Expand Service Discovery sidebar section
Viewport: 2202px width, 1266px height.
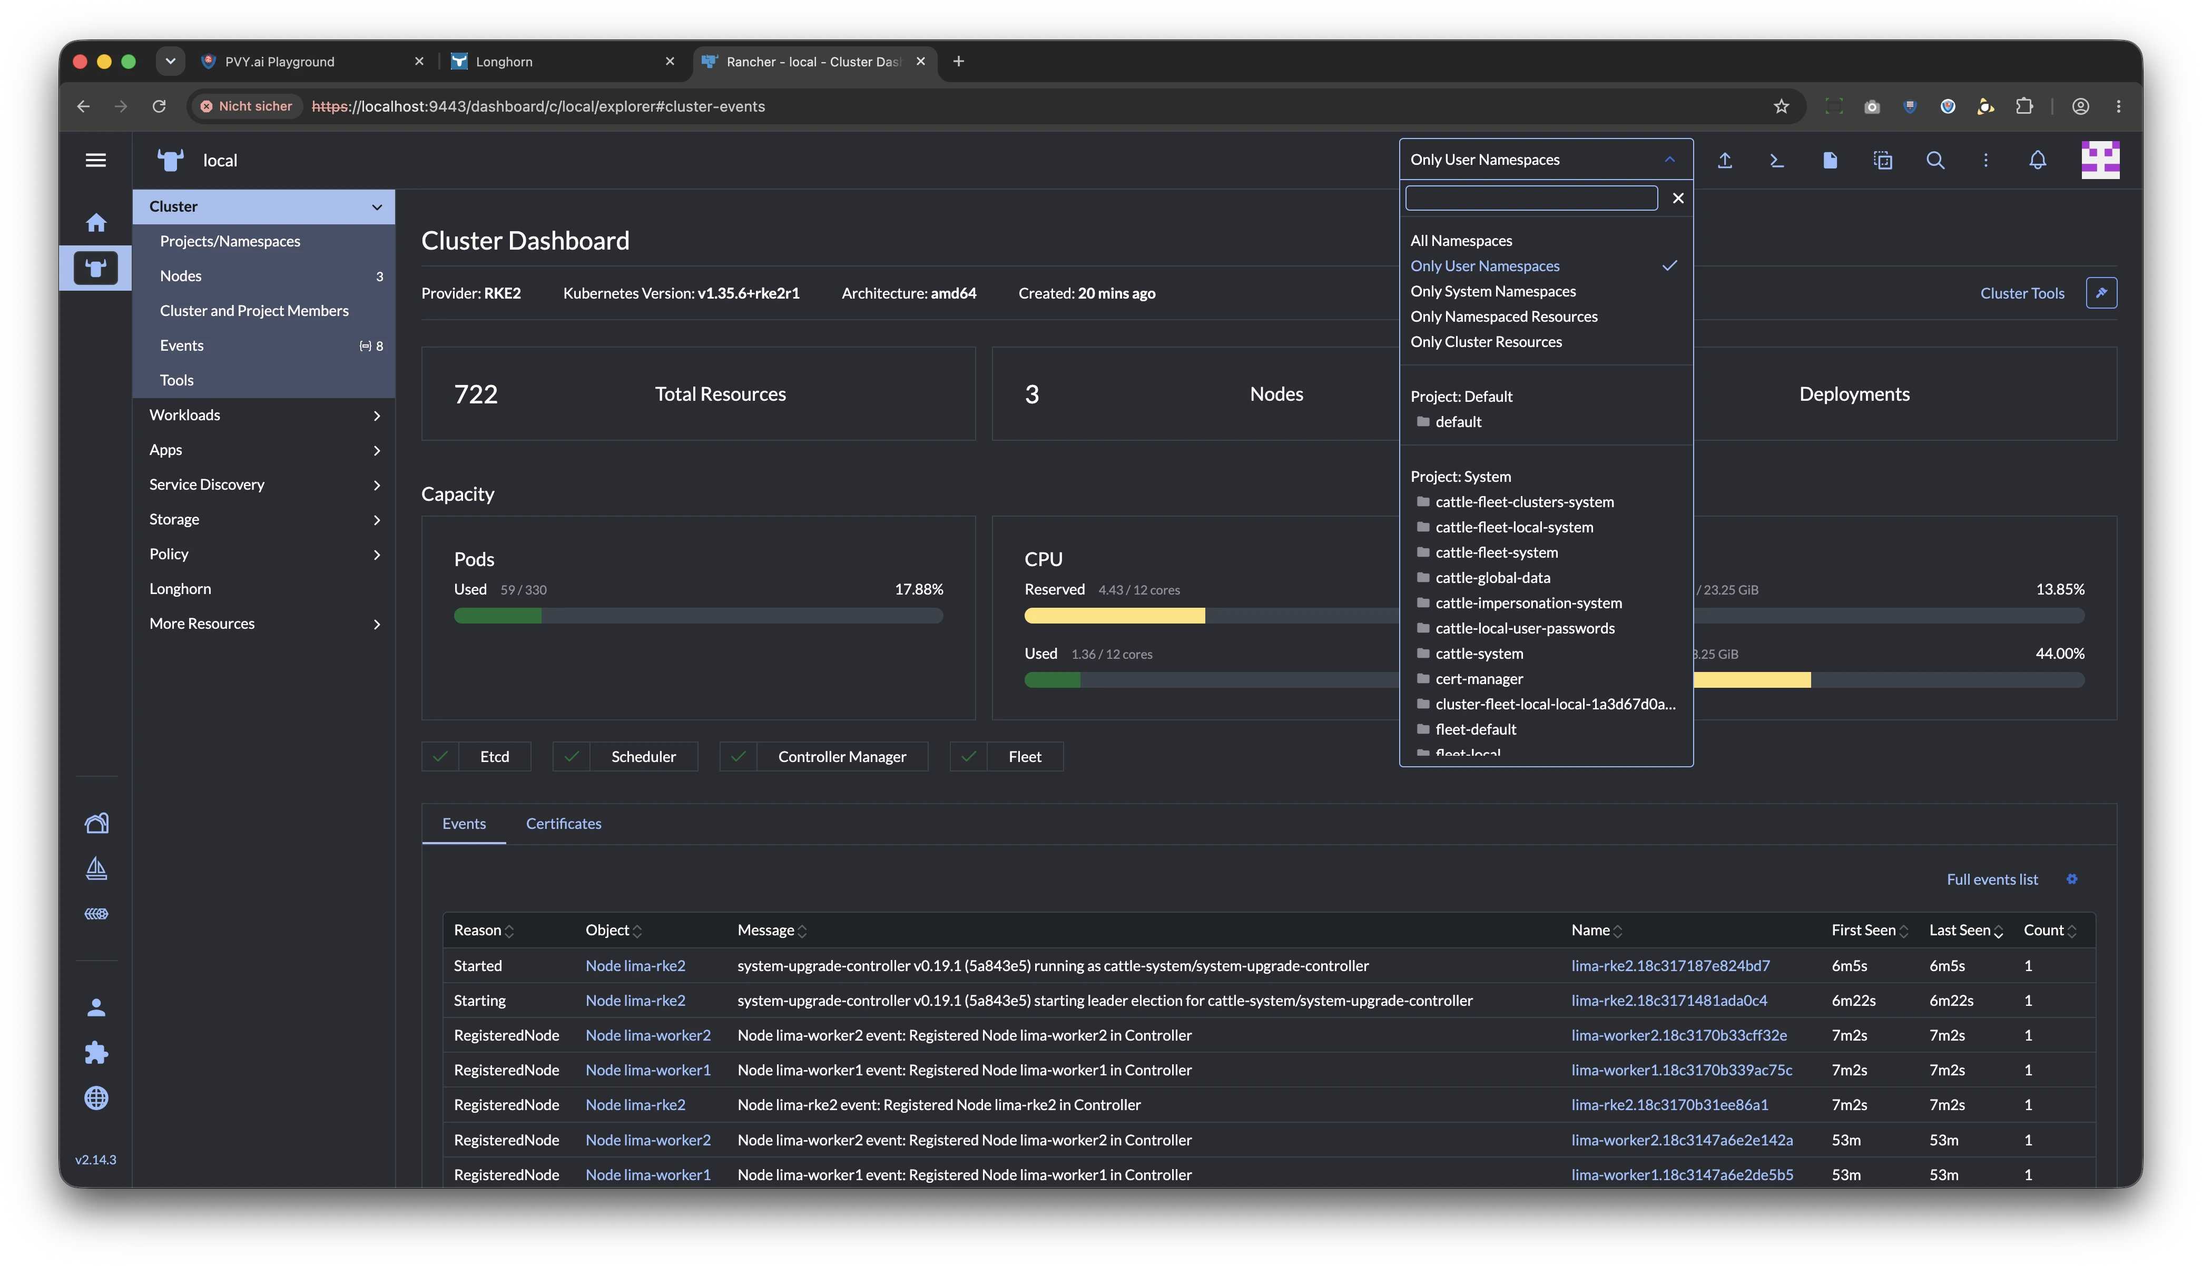[377, 485]
